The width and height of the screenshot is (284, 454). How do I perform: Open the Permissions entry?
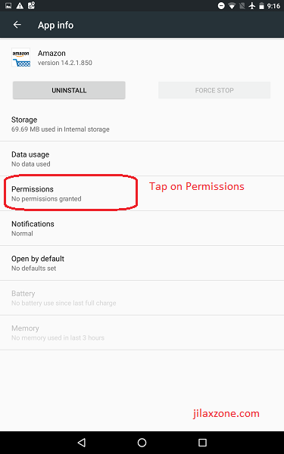142,194
